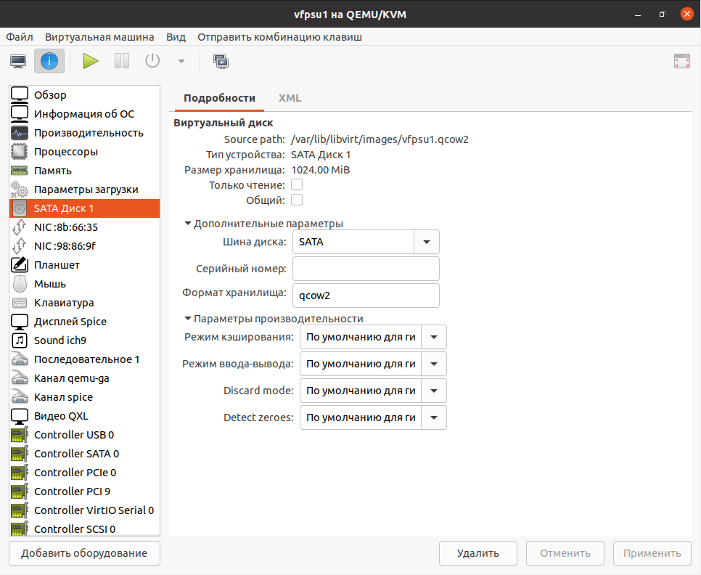Viewport: 701px width, 575px height.
Task: Switch to the Подробности tab
Action: tap(219, 98)
